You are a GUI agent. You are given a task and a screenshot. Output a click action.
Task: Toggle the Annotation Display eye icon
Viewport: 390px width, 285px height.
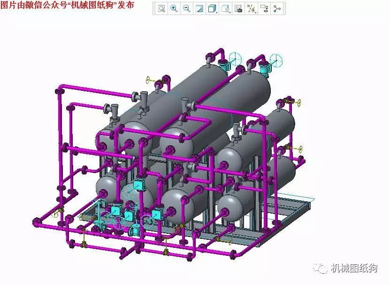tap(264, 9)
